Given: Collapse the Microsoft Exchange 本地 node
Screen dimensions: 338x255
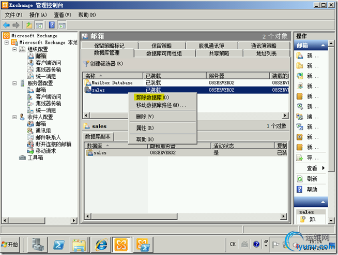Looking at the screenshot, I should coord(7,42).
